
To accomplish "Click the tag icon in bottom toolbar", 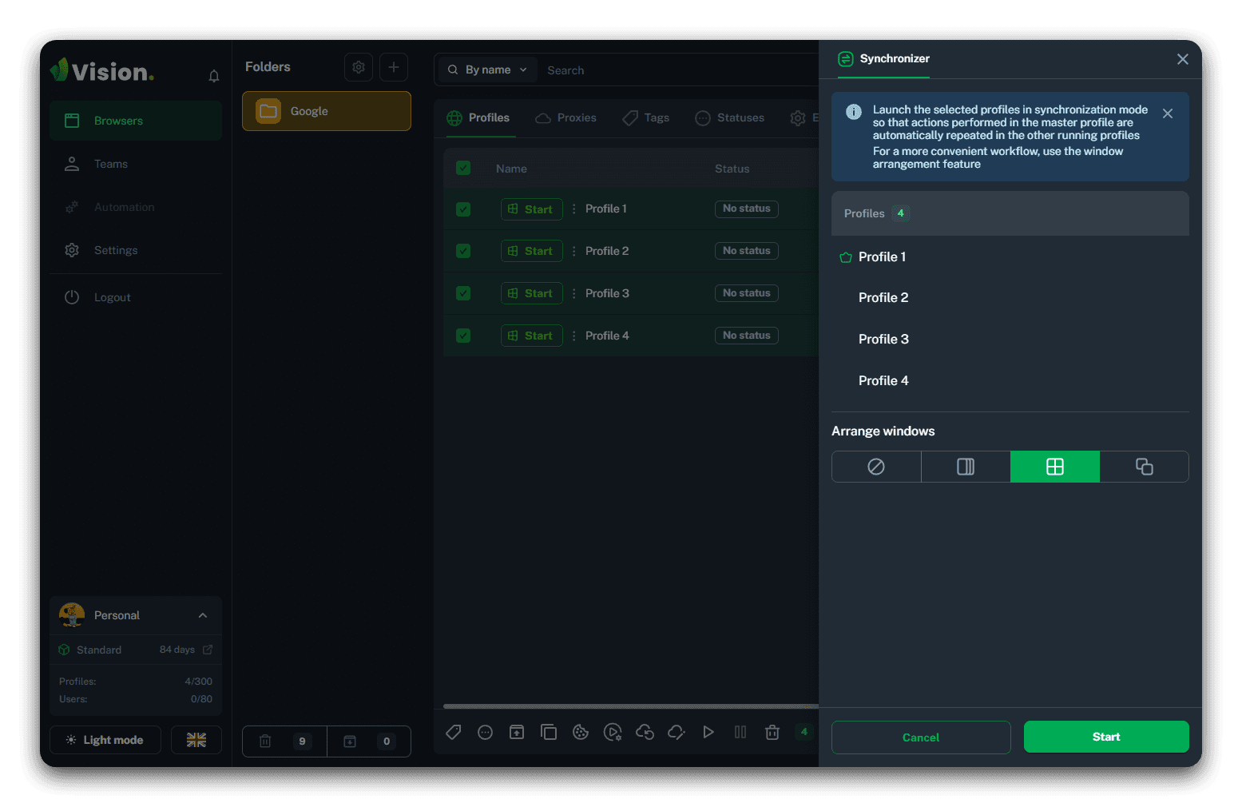I will point(453,732).
